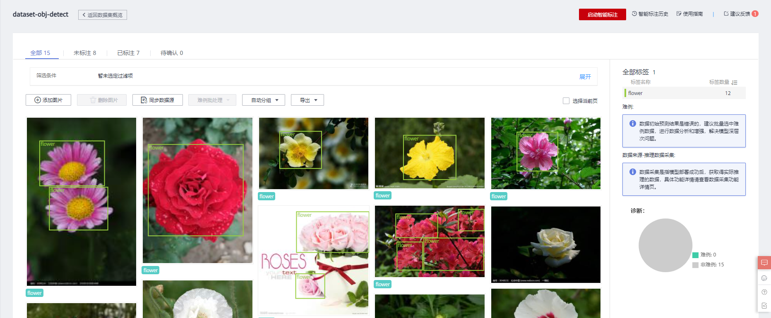This screenshot has width=771, height=318.
Task: Click the sync data source icon
Action: tap(144, 100)
